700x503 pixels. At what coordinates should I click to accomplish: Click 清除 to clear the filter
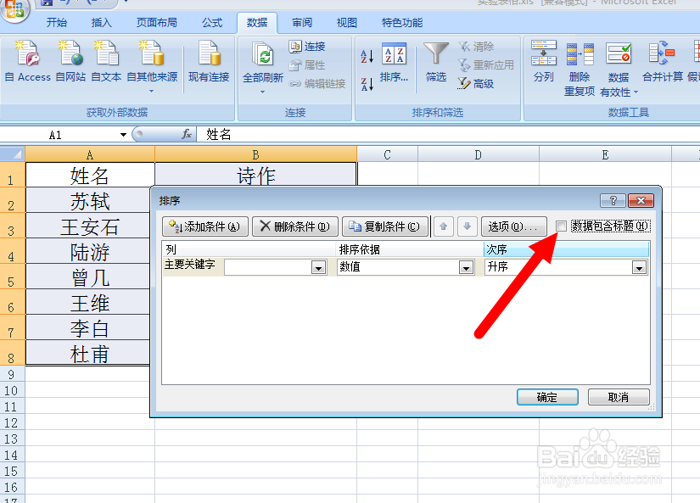(x=477, y=46)
